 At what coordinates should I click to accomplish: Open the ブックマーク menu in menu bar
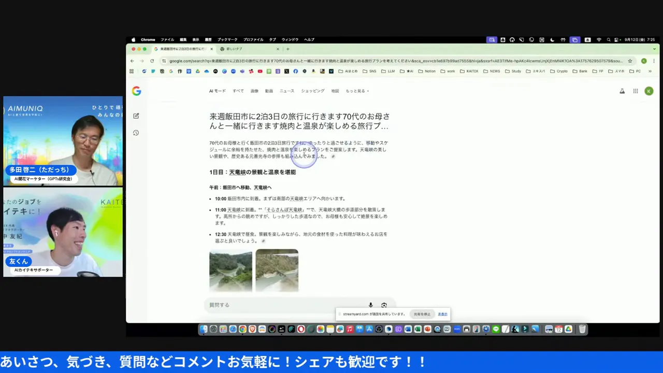[227, 40]
